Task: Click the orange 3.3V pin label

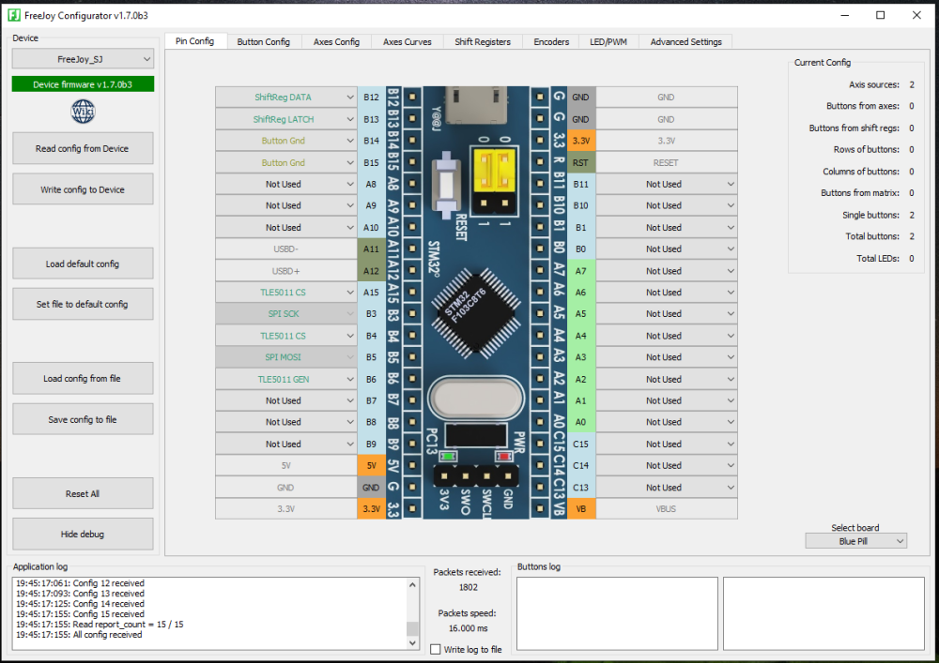Action: [371, 509]
